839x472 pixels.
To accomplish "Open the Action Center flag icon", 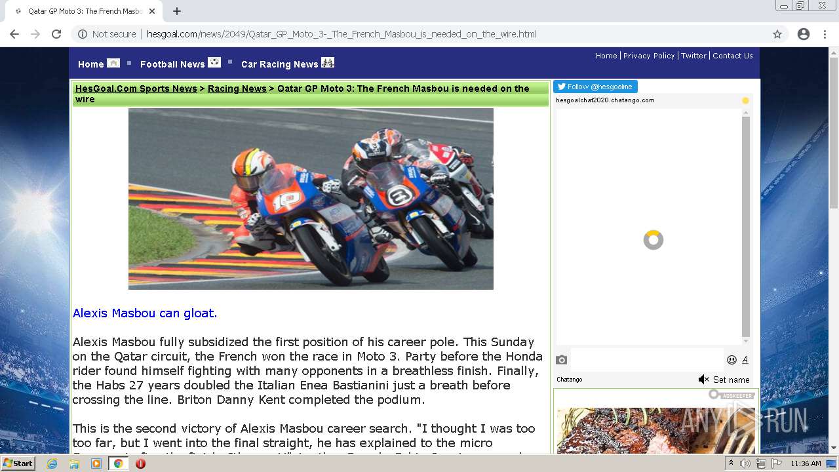I will (x=777, y=463).
